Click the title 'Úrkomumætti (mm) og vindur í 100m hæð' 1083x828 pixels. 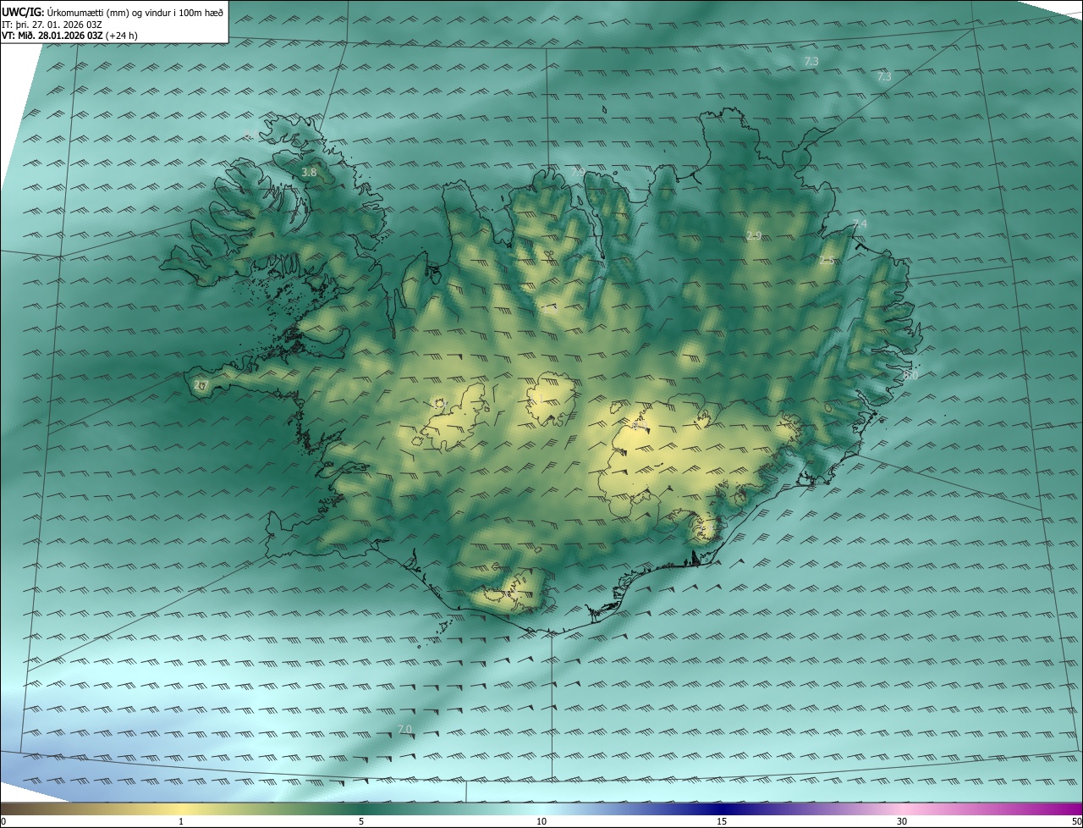point(135,12)
